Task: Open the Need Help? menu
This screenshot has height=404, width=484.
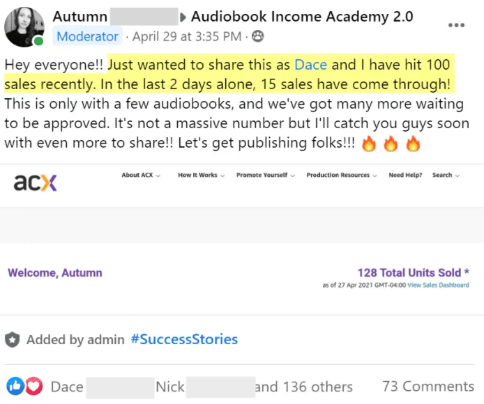Action: 405,176
